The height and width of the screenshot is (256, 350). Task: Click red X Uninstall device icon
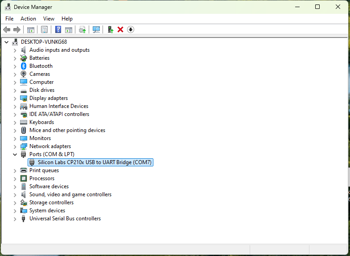point(120,29)
